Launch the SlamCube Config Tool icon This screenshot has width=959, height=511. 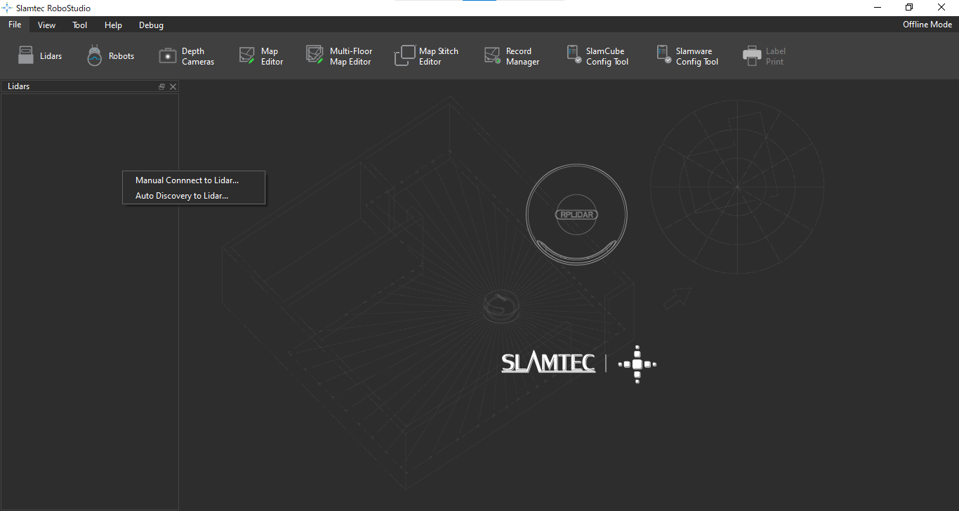[x=574, y=55]
